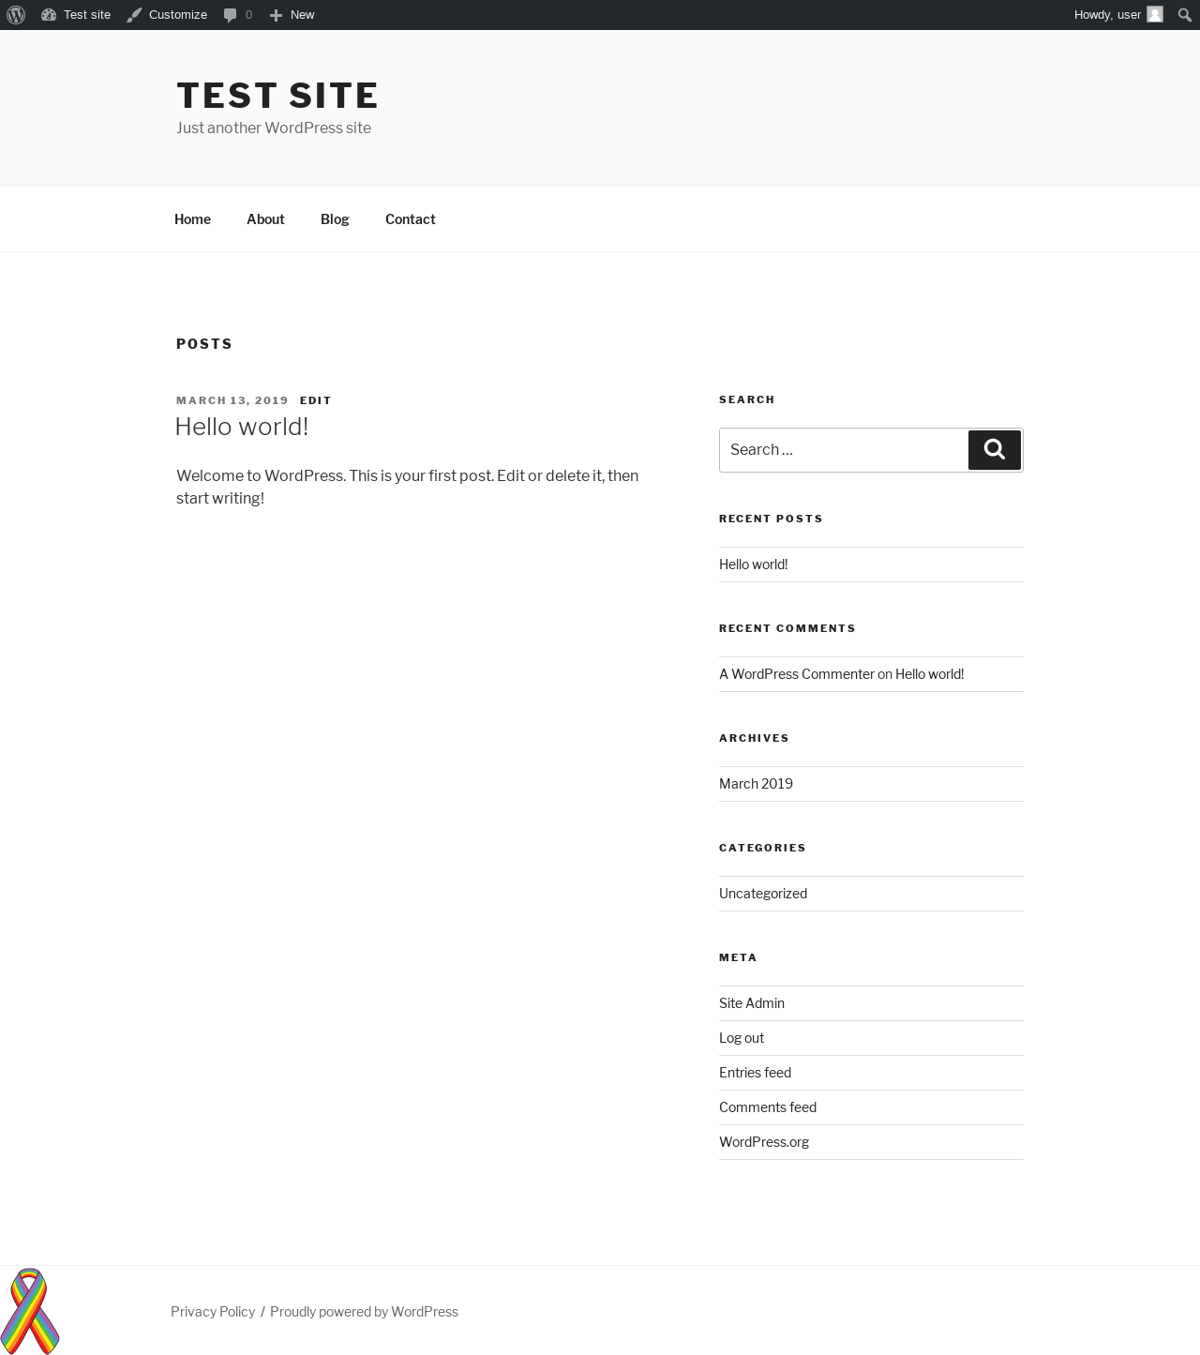Open the Privacy Policy footer link
This screenshot has height=1355, width=1200.
point(213,1312)
